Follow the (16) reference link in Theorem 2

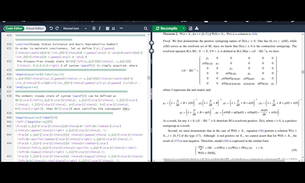(254, 34)
